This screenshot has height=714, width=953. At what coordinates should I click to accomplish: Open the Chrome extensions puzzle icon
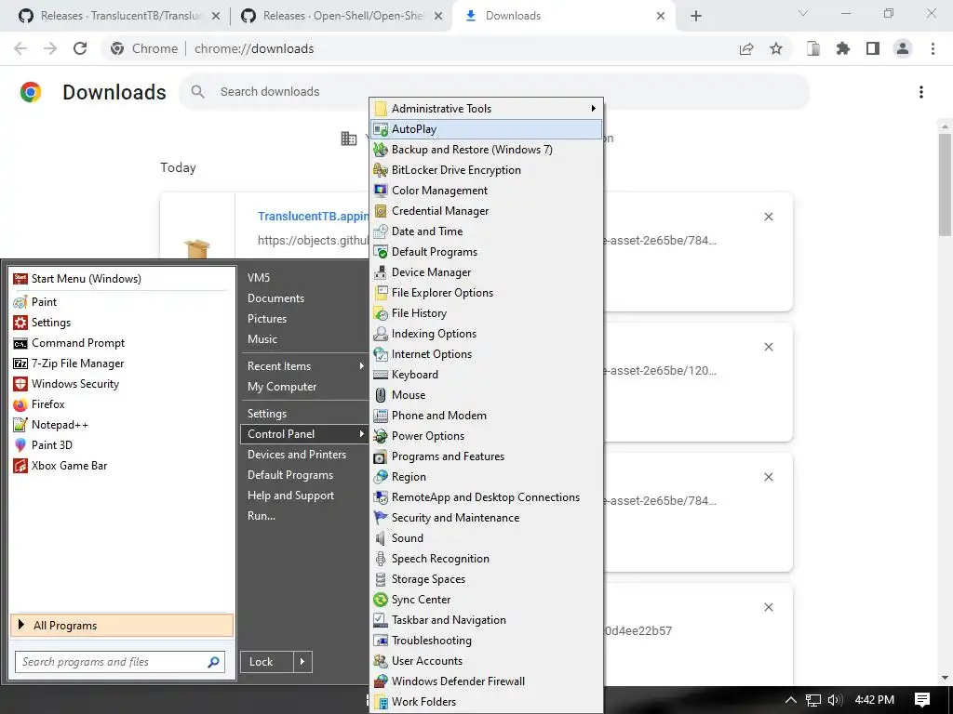coord(843,48)
